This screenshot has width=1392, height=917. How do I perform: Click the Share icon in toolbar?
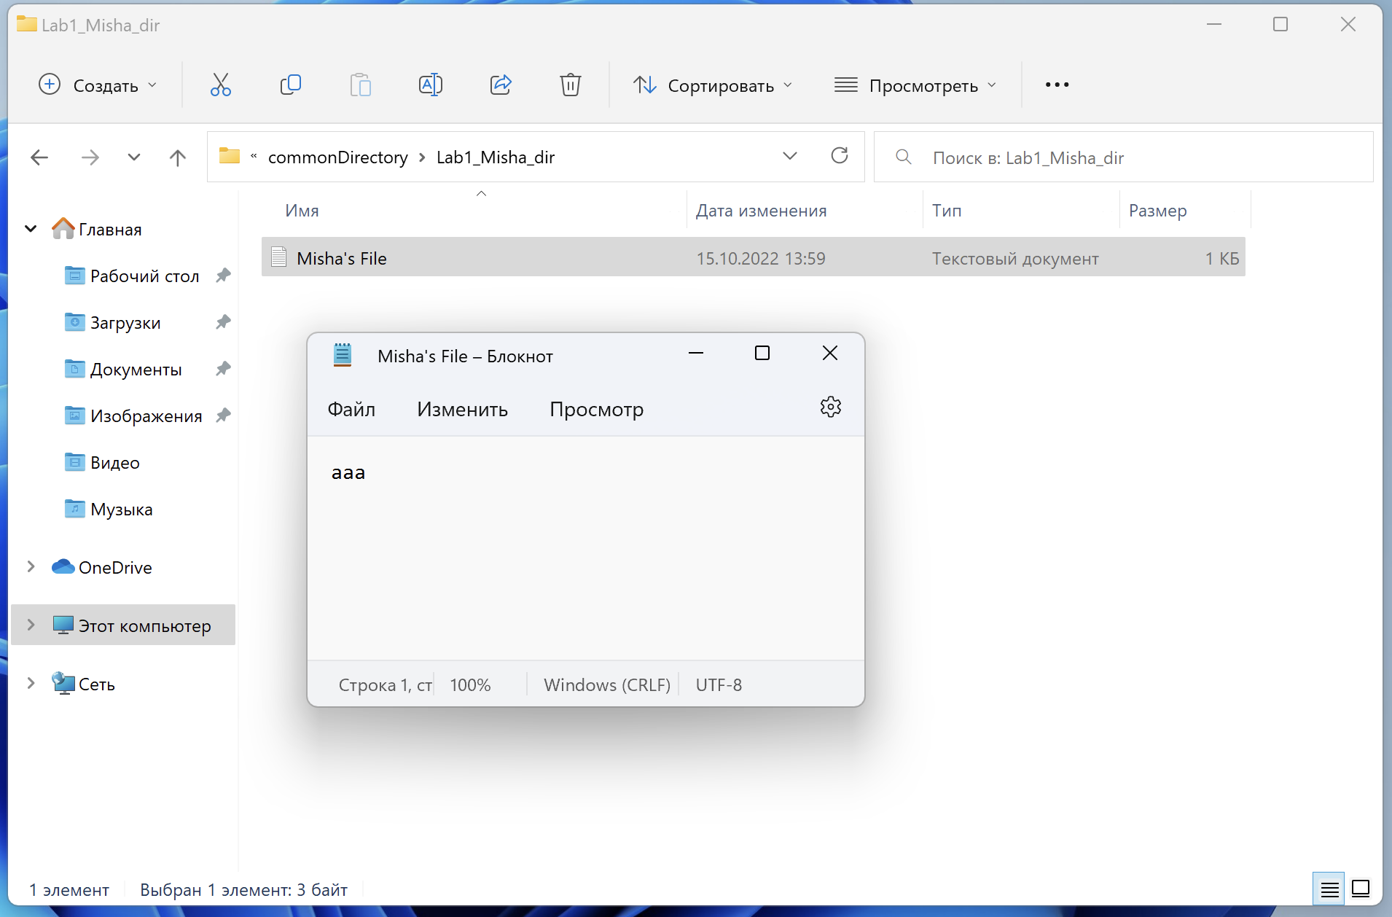tap(501, 85)
